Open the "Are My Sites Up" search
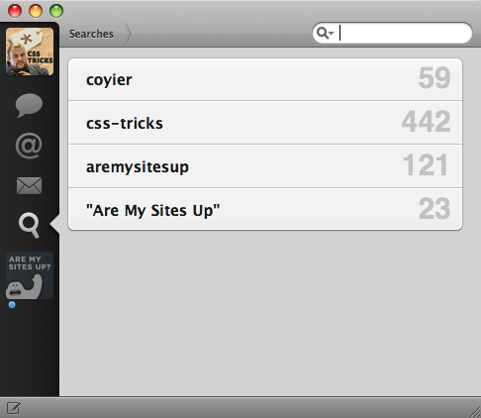 [x=265, y=209]
